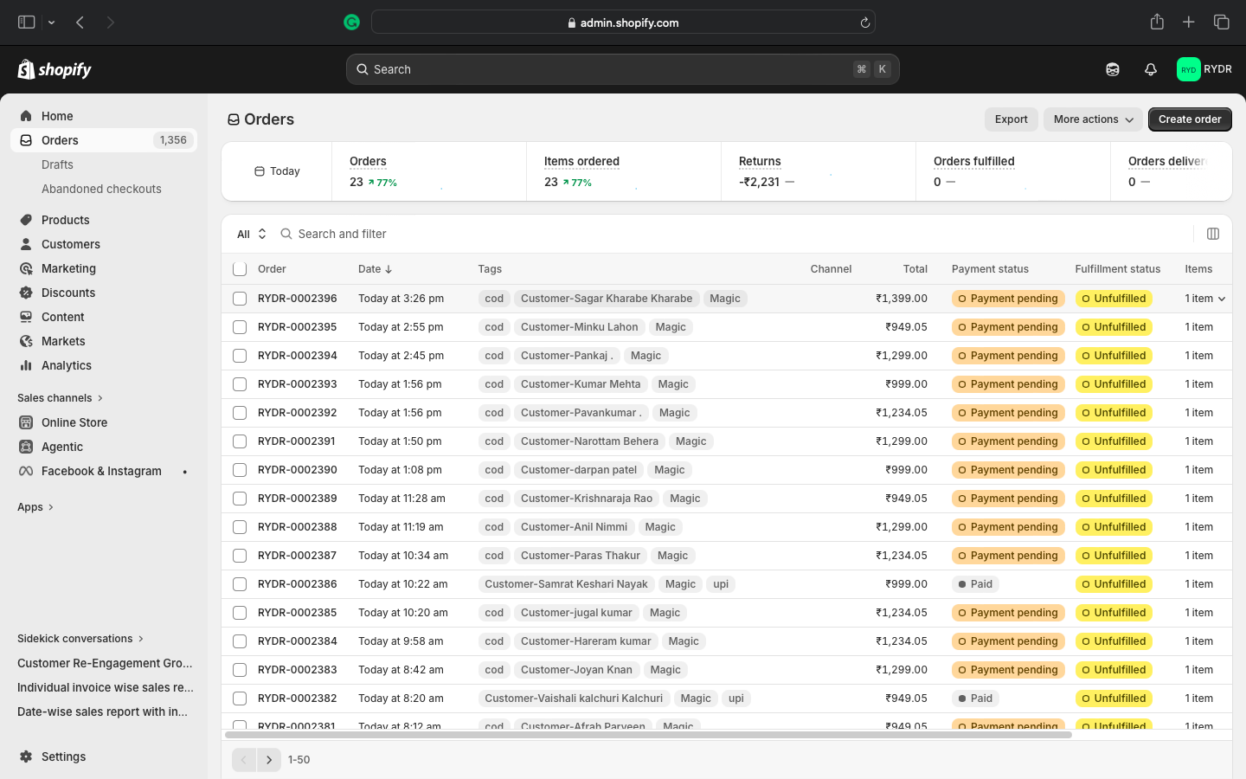Click the Products tag icon

(x=26, y=220)
